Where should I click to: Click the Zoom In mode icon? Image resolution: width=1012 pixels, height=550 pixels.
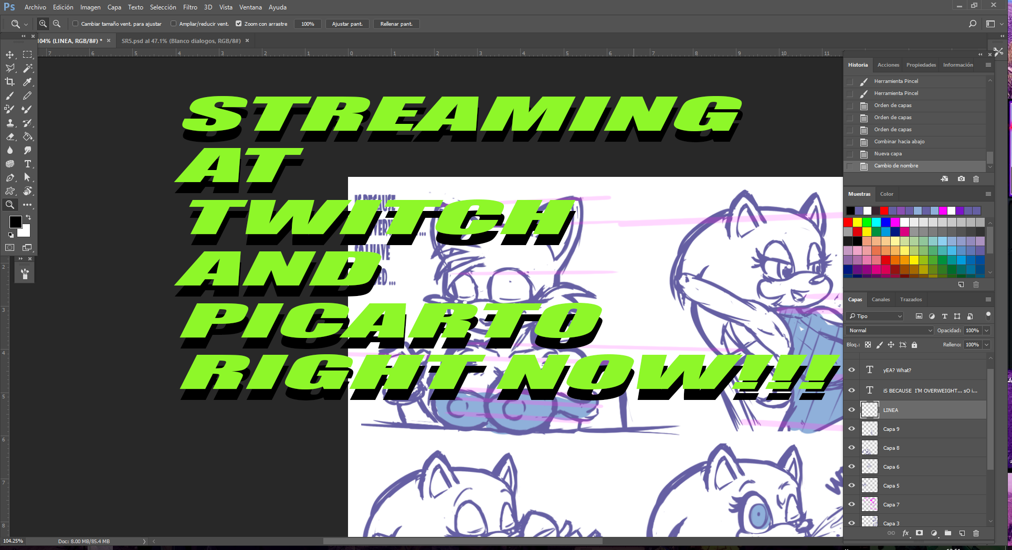pyautogui.click(x=43, y=24)
